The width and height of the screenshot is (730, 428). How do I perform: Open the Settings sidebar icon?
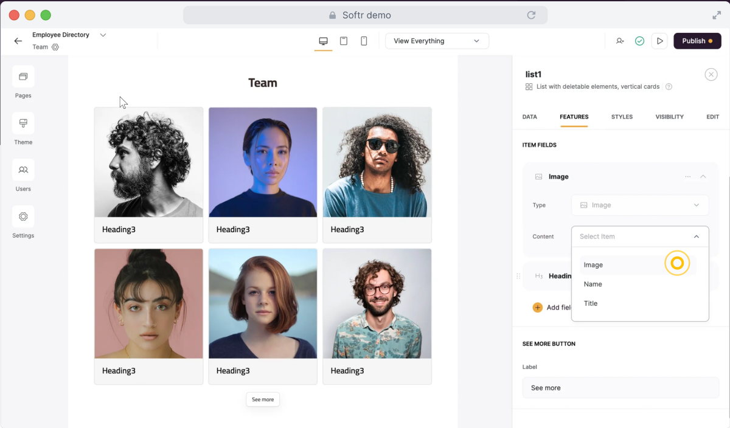(x=23, y=216)
